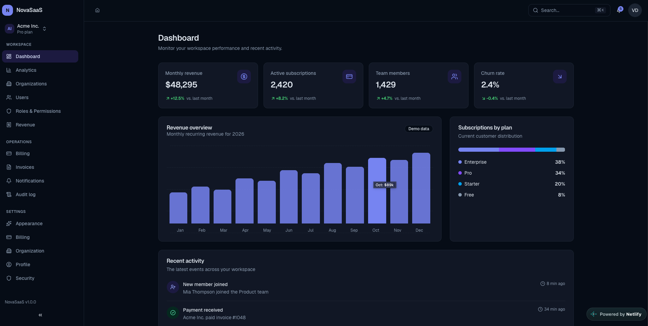Screen dimensions: 648x326
Task: Click the Roles & Permissions shield icon
Action: (x=9, y=111)
